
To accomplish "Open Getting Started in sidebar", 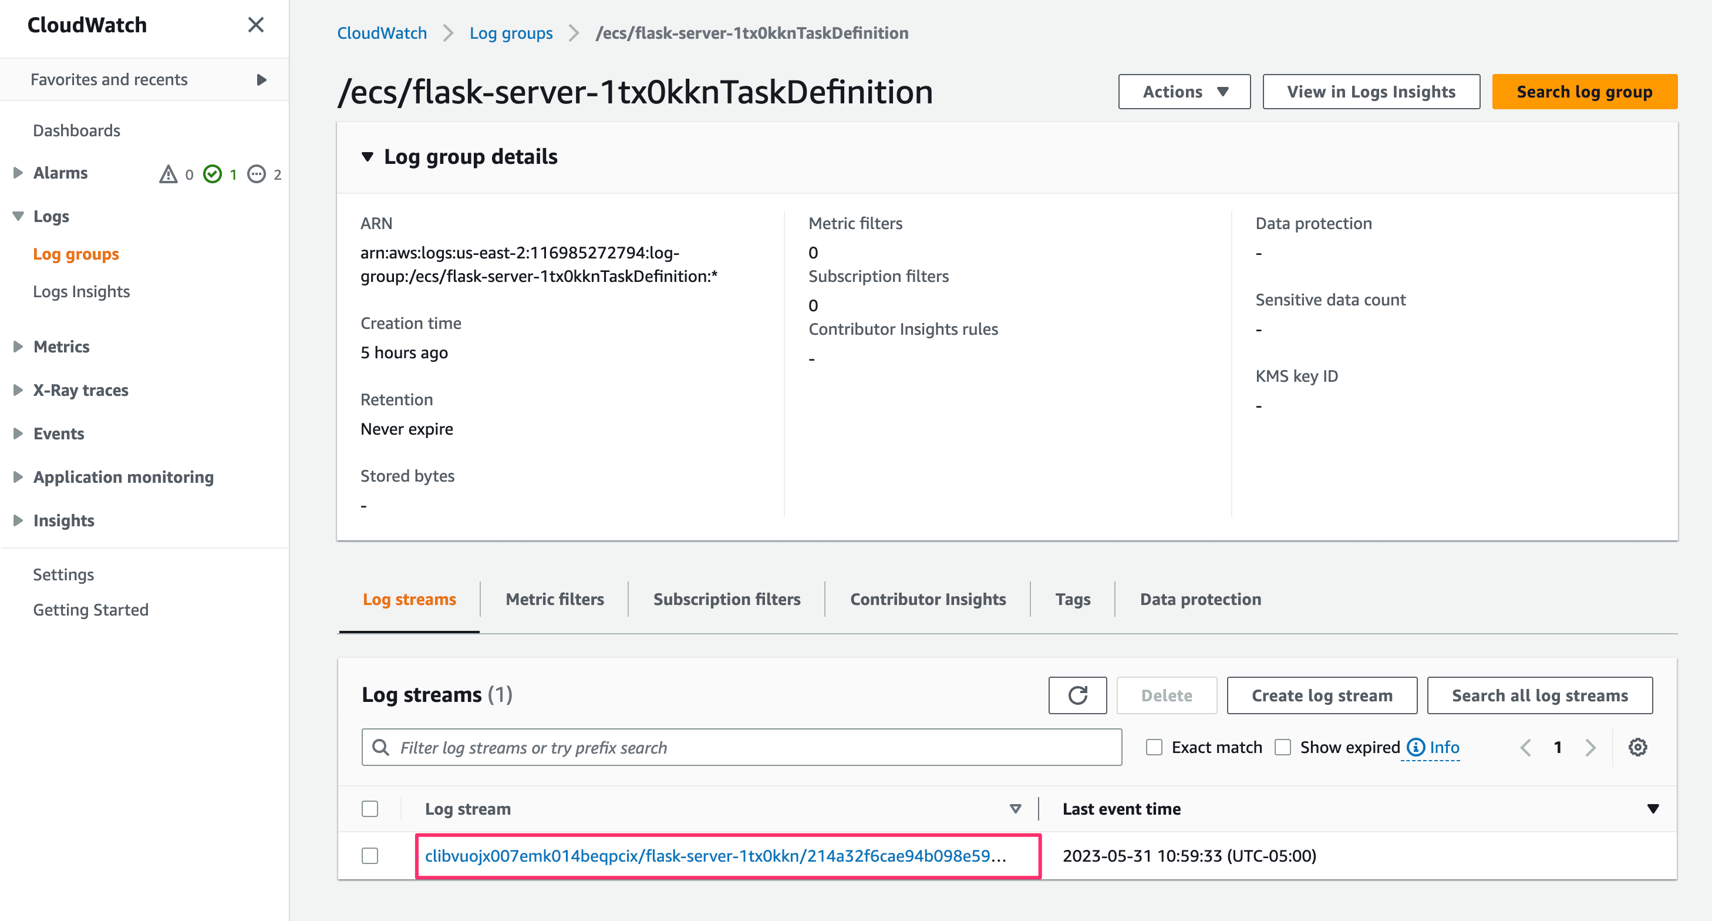I will 90,610.
